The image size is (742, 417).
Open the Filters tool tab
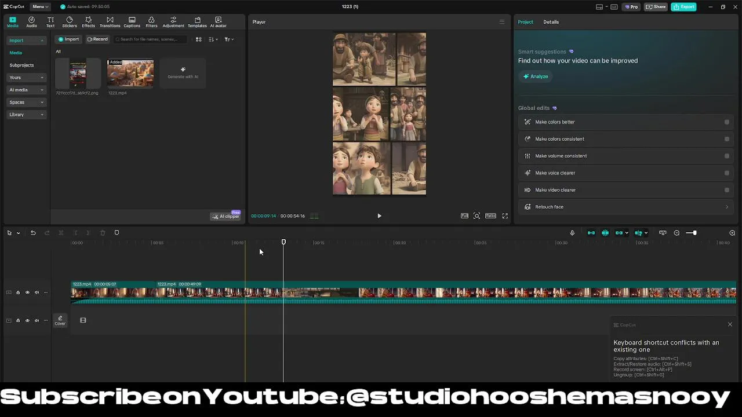coord(151,22)
